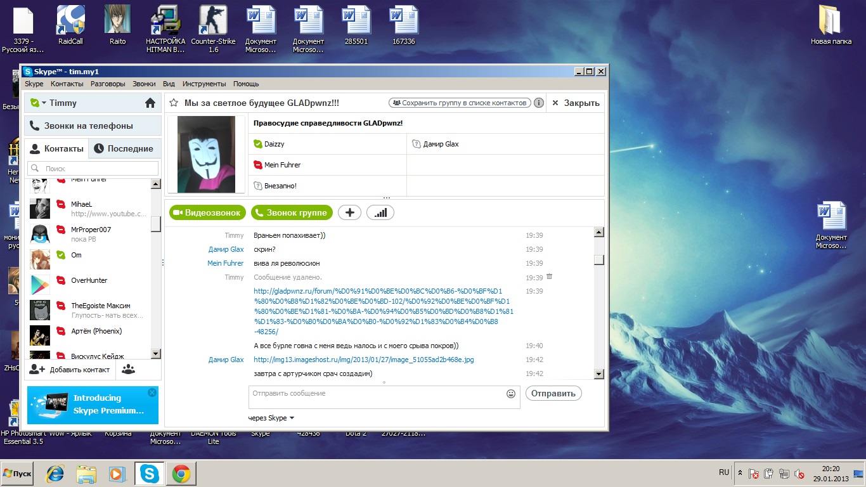Click the create group icon
Viewport: 866px width, 487px height.
pos(129,369)
